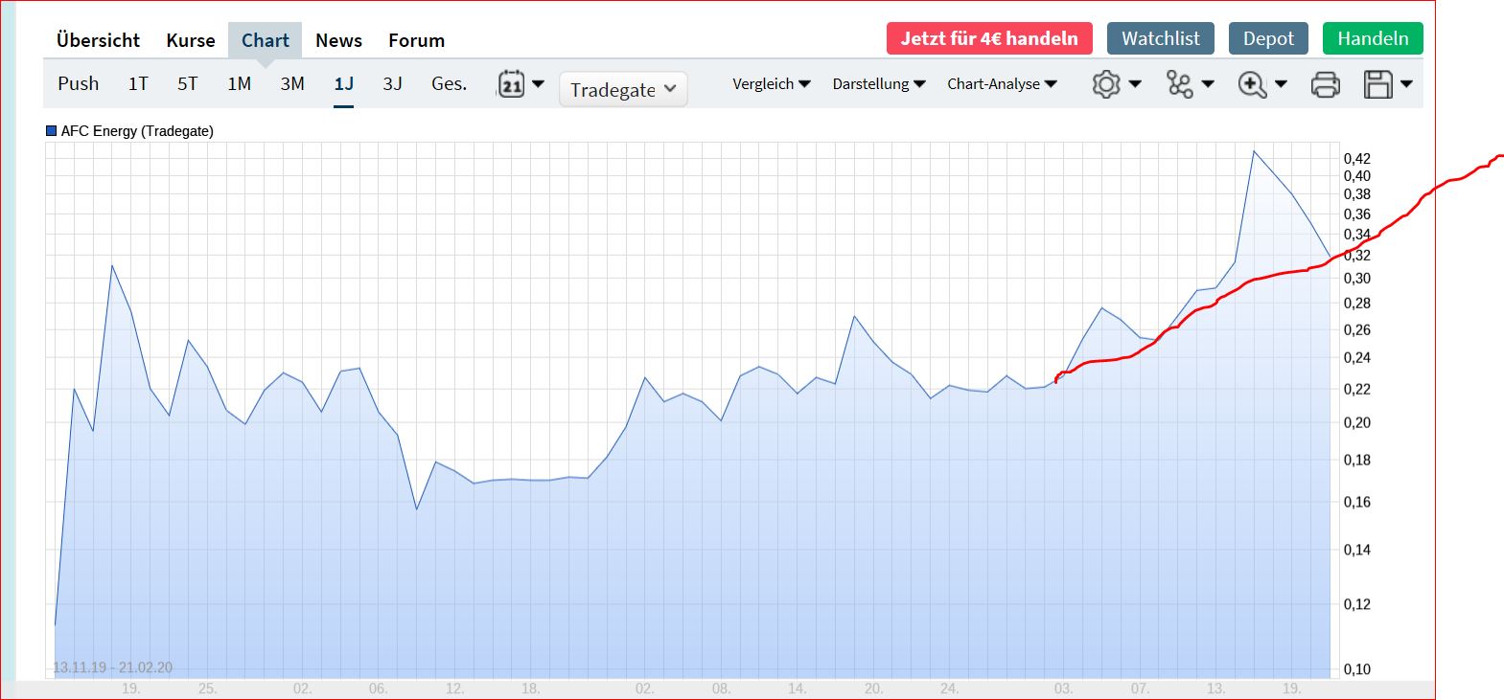The width and height of the screenshot is (1504, 700).
Task: Enable Push live chart mode
Action: coord(78,84)
